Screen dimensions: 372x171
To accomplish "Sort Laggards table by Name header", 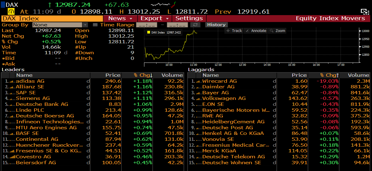I will pos(239,75).
